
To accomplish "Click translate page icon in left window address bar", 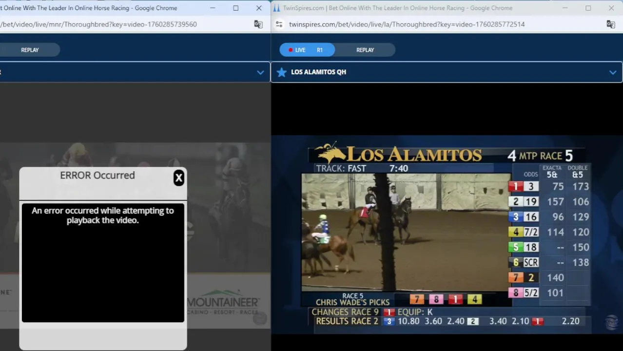I will tap(258, 24).
